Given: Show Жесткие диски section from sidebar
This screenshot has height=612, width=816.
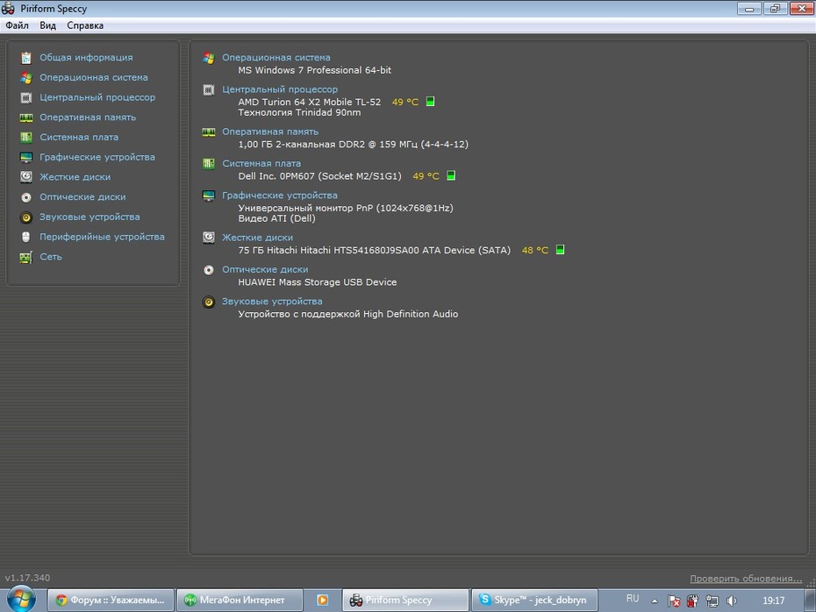Looking at the screenshot, I should click(x=75, y=177).
